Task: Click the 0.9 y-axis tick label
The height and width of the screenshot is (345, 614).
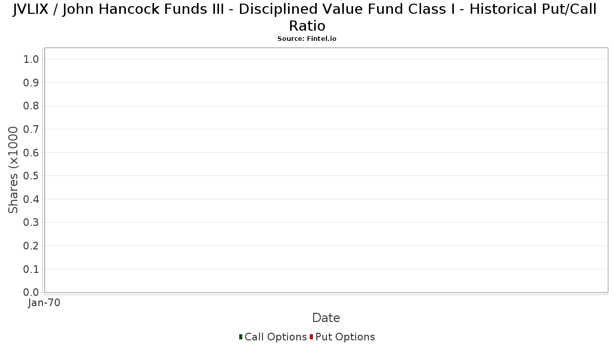Action: [31, 83]
